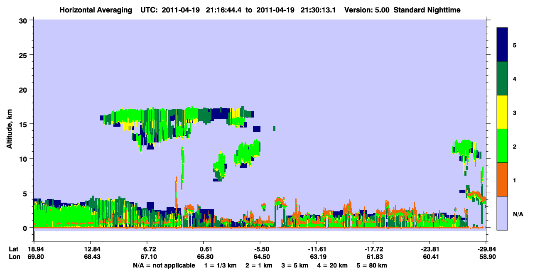Click the bright green level 2 colorbar segment
This screenshot has height=277, width=540.
[x=502, y=146]
